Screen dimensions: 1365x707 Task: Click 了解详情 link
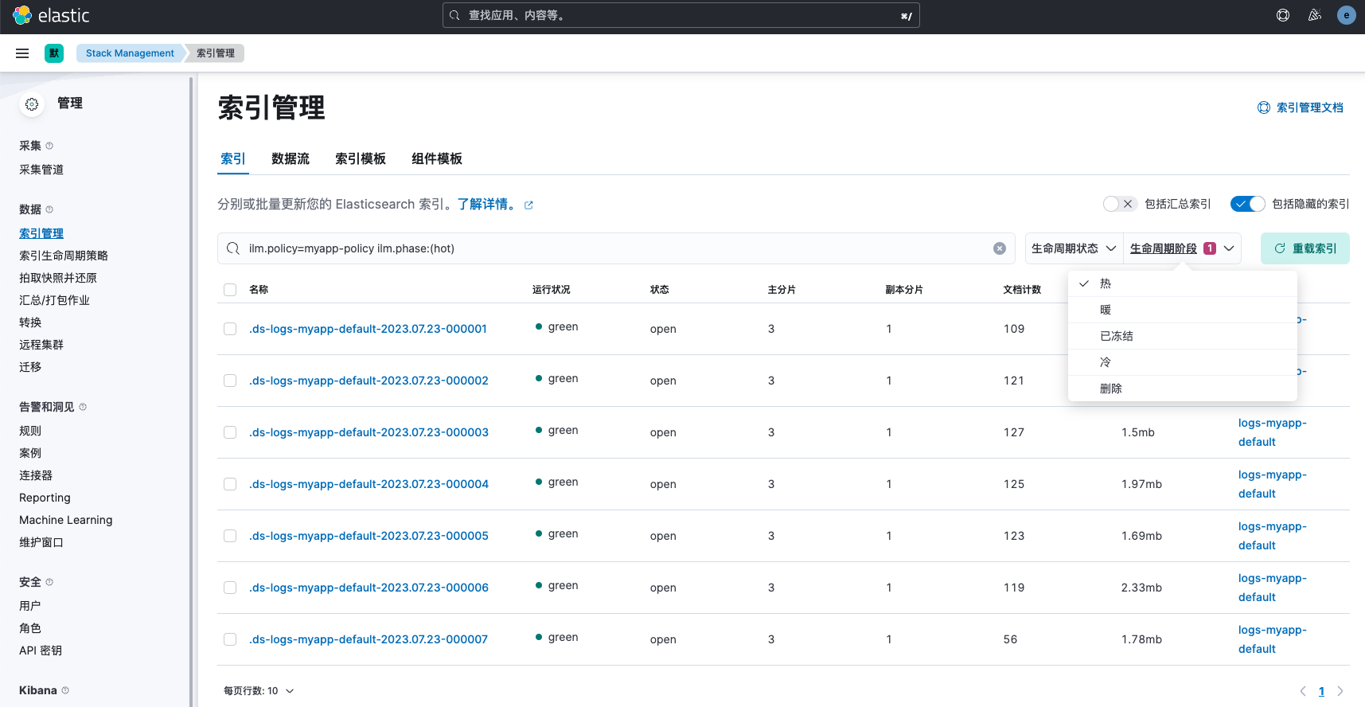click(x=487, y=205)
